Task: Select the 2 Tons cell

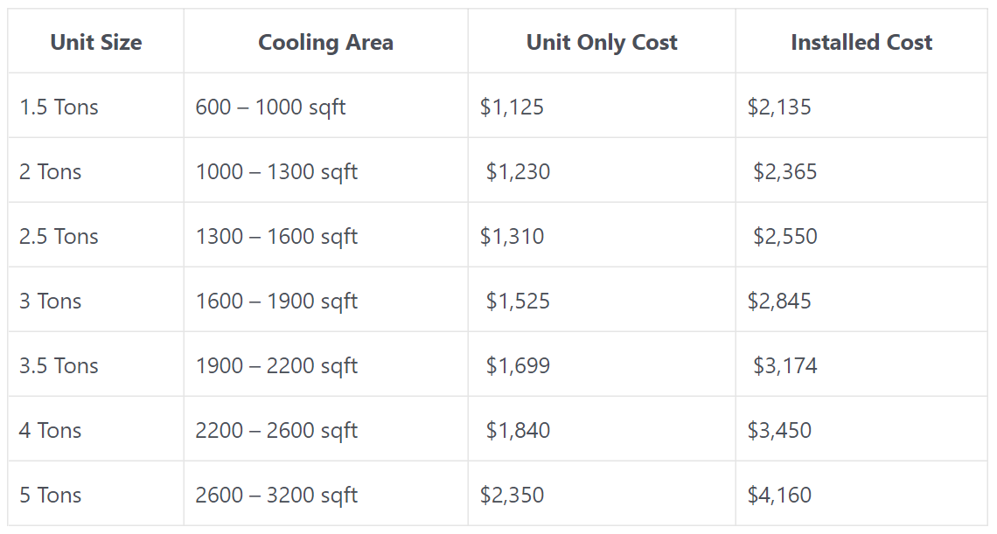Action: pyautogui.click(x=50, y=171)
